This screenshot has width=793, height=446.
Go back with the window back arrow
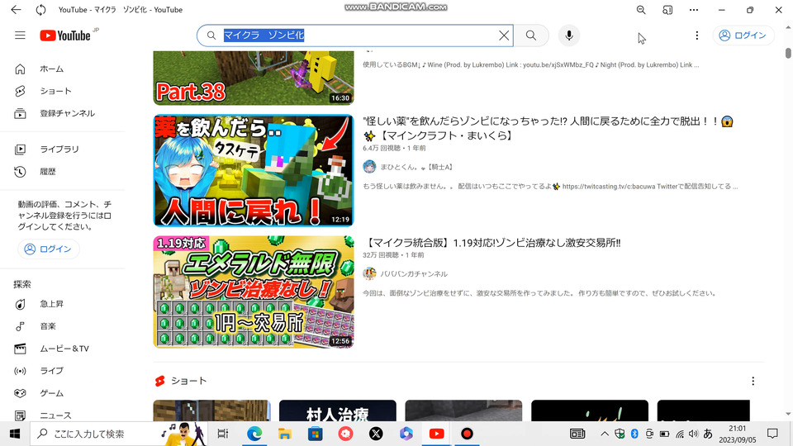coord(17,10)
